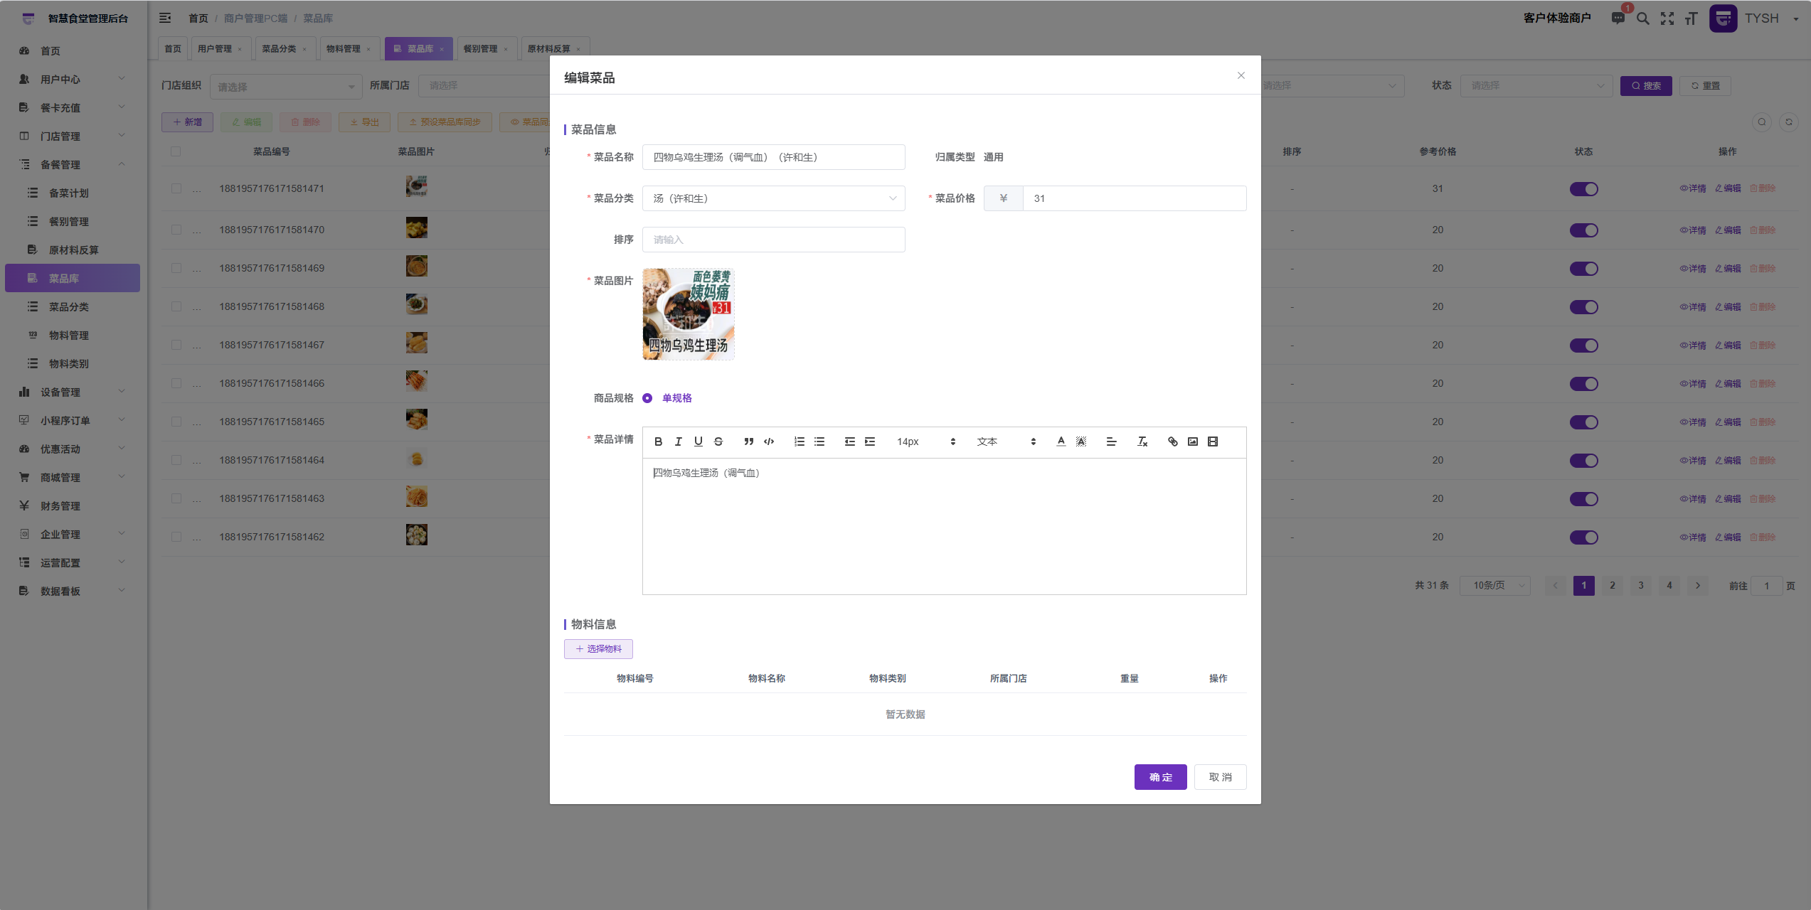Click the insert link icon
Viewport: 1811px width, 910px height.
point(1172,441)
